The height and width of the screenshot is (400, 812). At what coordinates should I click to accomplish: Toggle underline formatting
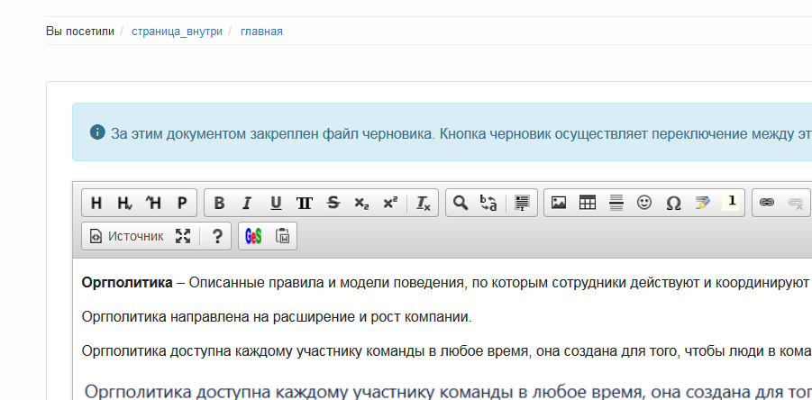click(x=276, y=203)
